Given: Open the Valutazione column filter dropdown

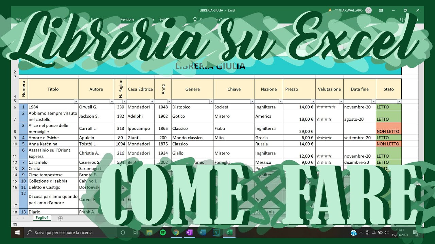Looking at the screenshot, I should coord(341,101).
